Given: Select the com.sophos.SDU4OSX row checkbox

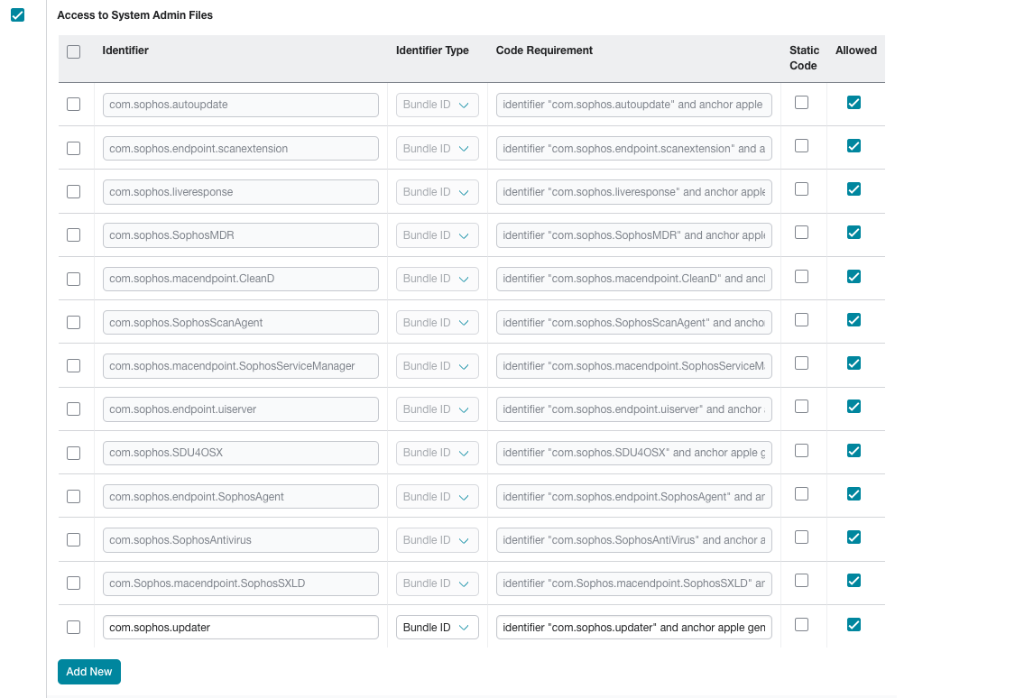Looking at the screenshot, I should 74,453.
